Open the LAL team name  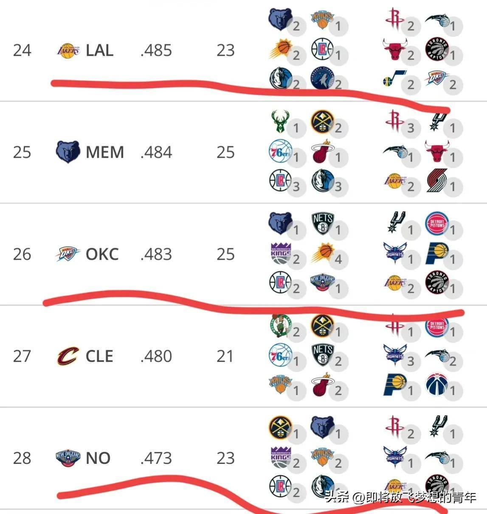(99, 51)
